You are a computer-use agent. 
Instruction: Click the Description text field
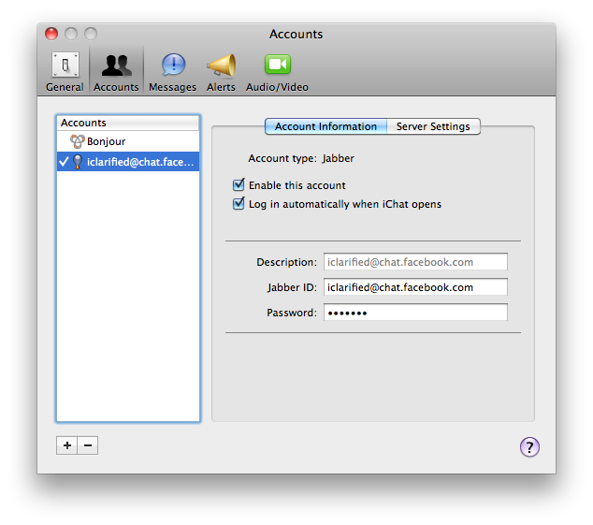click(x=415, y=262)
